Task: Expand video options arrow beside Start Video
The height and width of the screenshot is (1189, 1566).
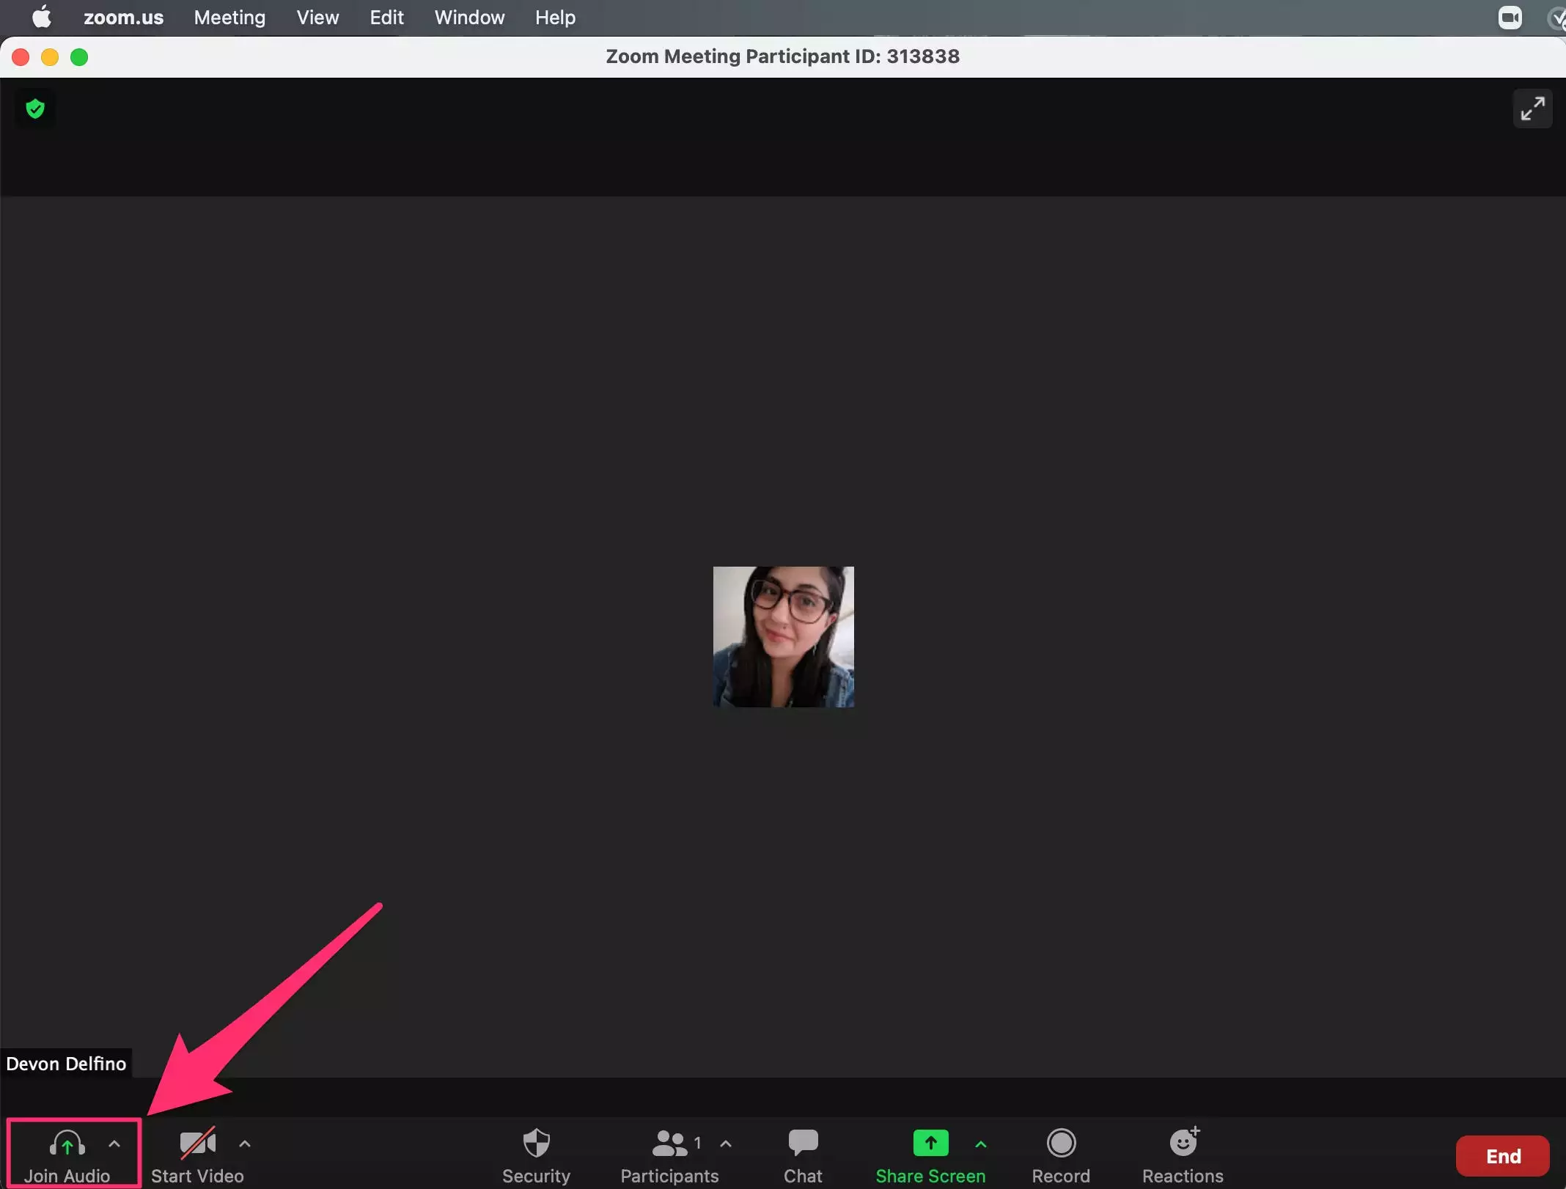Action: click(x=245, y=1144)
